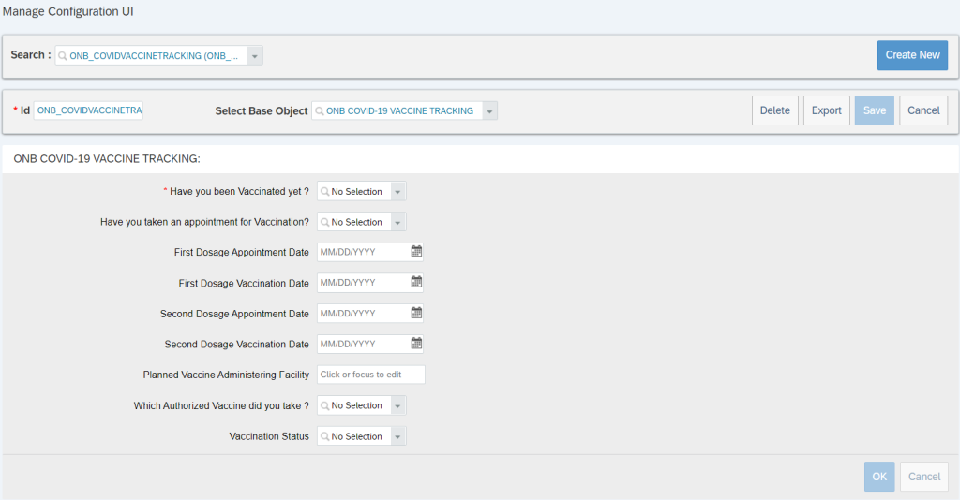Confirm with the OK button
960x500 pixels.
[879, 477]
